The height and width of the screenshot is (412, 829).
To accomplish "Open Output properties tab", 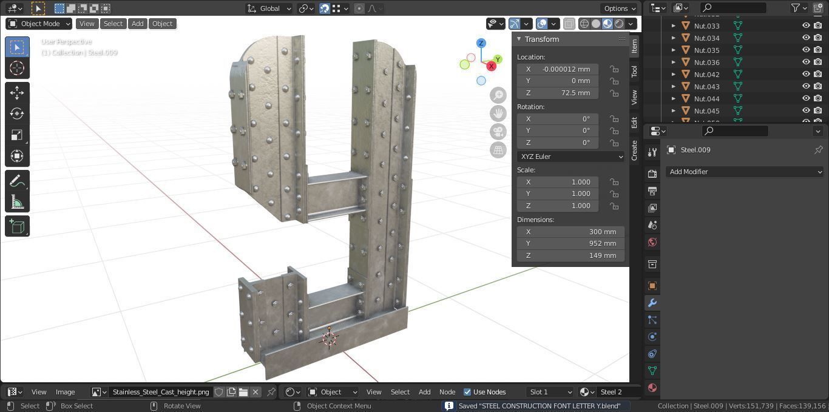I will [x=652, y=191].
